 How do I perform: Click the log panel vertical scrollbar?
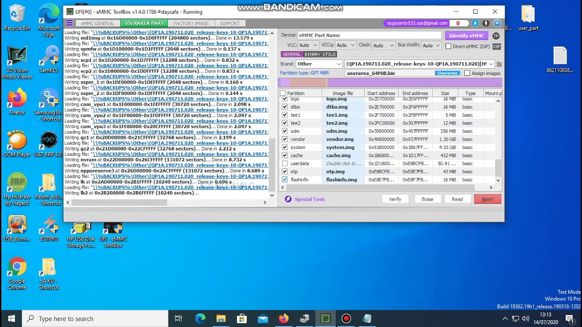click(x=272, y=114)
